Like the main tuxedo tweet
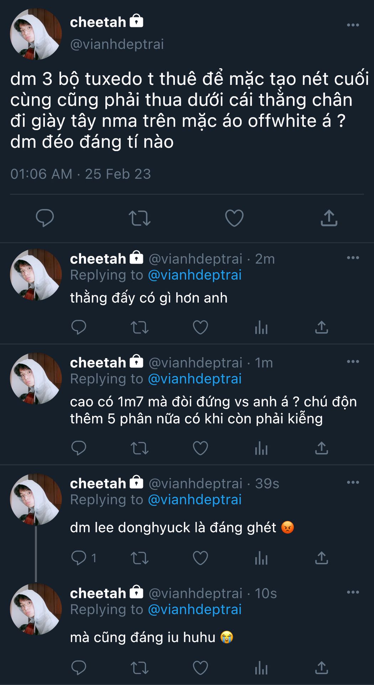 [234, 218]
